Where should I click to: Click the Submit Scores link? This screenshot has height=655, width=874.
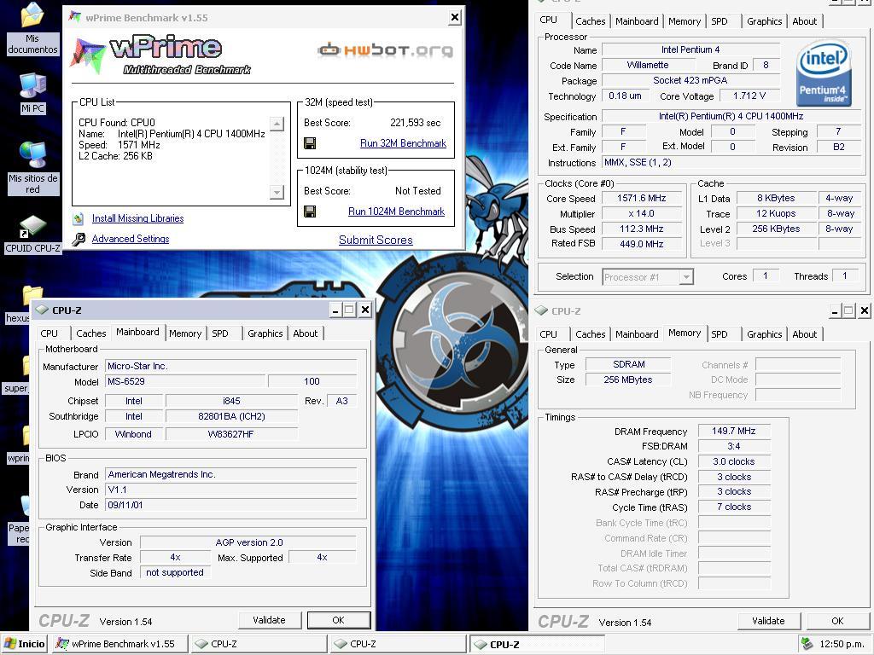pos(376,240)
